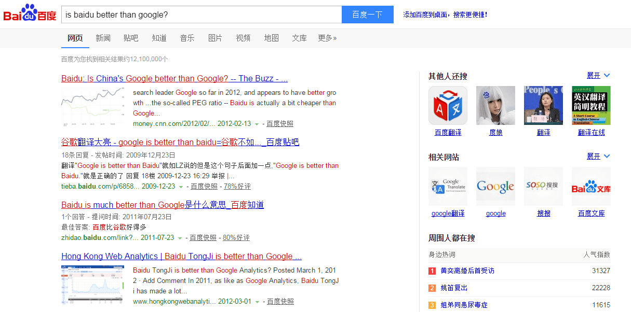Open dropdown arrow beside tieba.baidu.com result date
The width and height of the screenshot is (631, 312).
tap(181, 187)
